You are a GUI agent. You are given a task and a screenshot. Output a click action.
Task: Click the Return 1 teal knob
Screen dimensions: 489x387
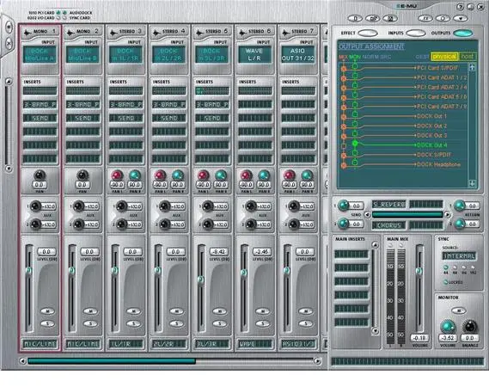(460, 205)
